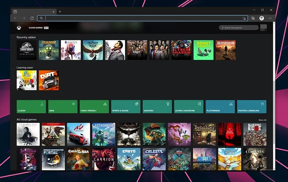This screenshot has height=182, width=288.
Task: Select the Indie category tile
Action: (x=63, y=107)
